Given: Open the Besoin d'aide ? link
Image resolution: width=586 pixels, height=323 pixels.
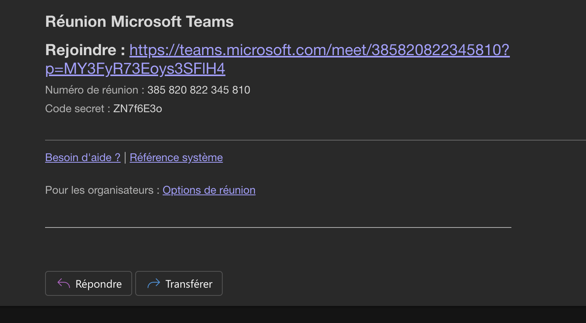Looking at the screenshot, I should coord(83,158).
